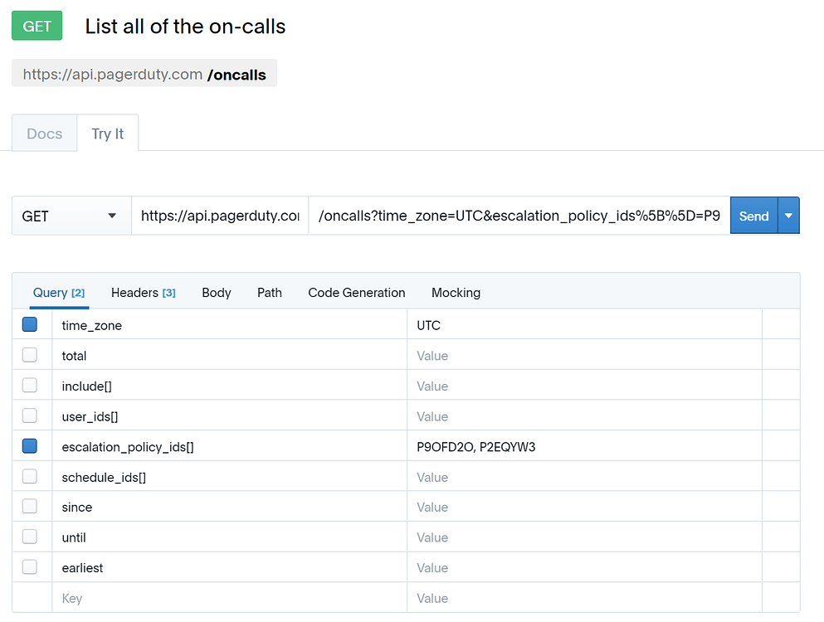Enable the schedule_ids[] parameter checkbox

coord(29,476)
